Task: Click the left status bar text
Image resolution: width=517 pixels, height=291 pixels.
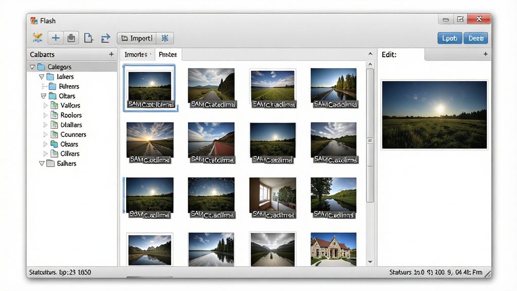Action: [60, 272]
